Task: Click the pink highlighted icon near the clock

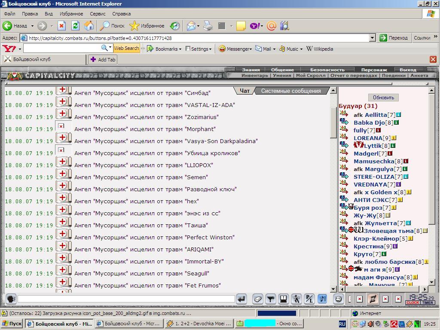Action: [x=373, y=299]
